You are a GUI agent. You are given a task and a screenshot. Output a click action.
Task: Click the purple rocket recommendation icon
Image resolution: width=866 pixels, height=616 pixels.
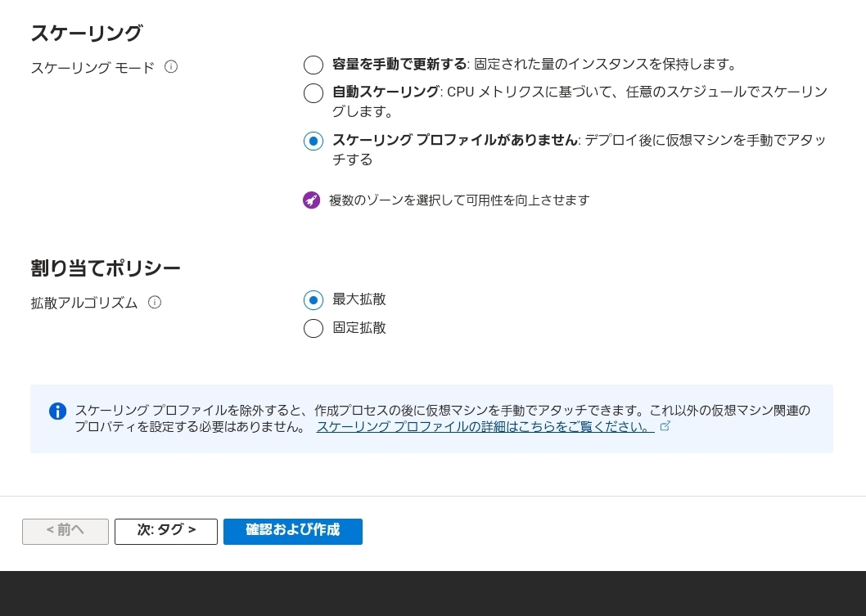[x=311, y=200]
